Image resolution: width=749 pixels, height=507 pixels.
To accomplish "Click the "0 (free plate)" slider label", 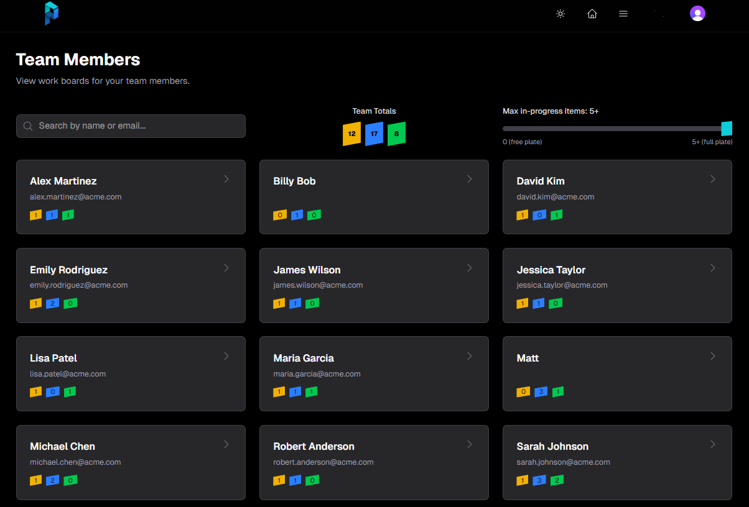I will click(523, 142).
